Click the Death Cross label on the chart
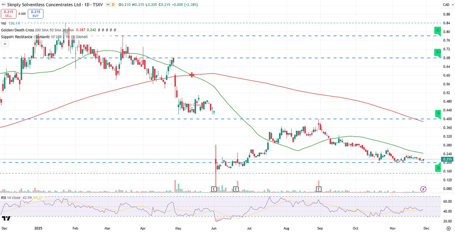The width and height of the screenshot is (455, 232). (191, 105)
